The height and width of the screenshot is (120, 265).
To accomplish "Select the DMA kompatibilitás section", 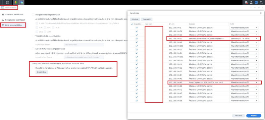I will (14, 25).
